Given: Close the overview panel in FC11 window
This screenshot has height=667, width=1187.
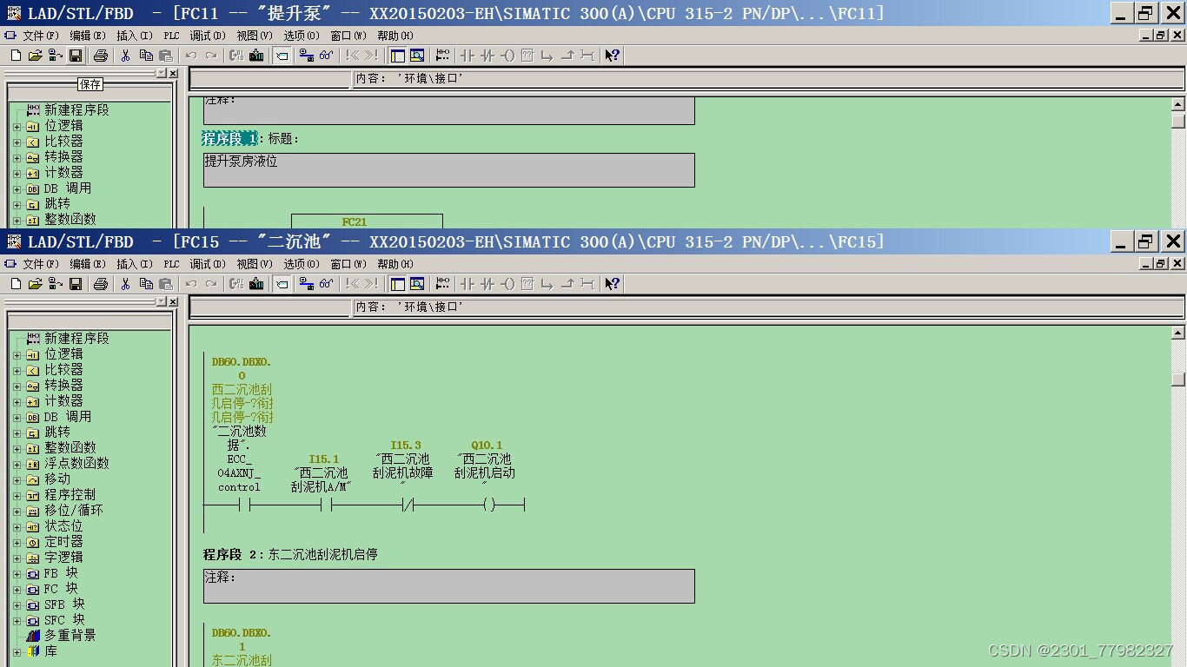Looking at the screenshot, I should click(173, 73).
